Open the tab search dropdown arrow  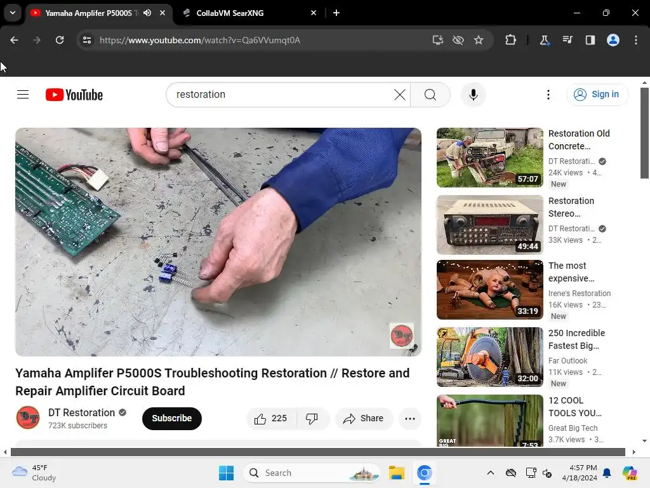tap(13, 13)
